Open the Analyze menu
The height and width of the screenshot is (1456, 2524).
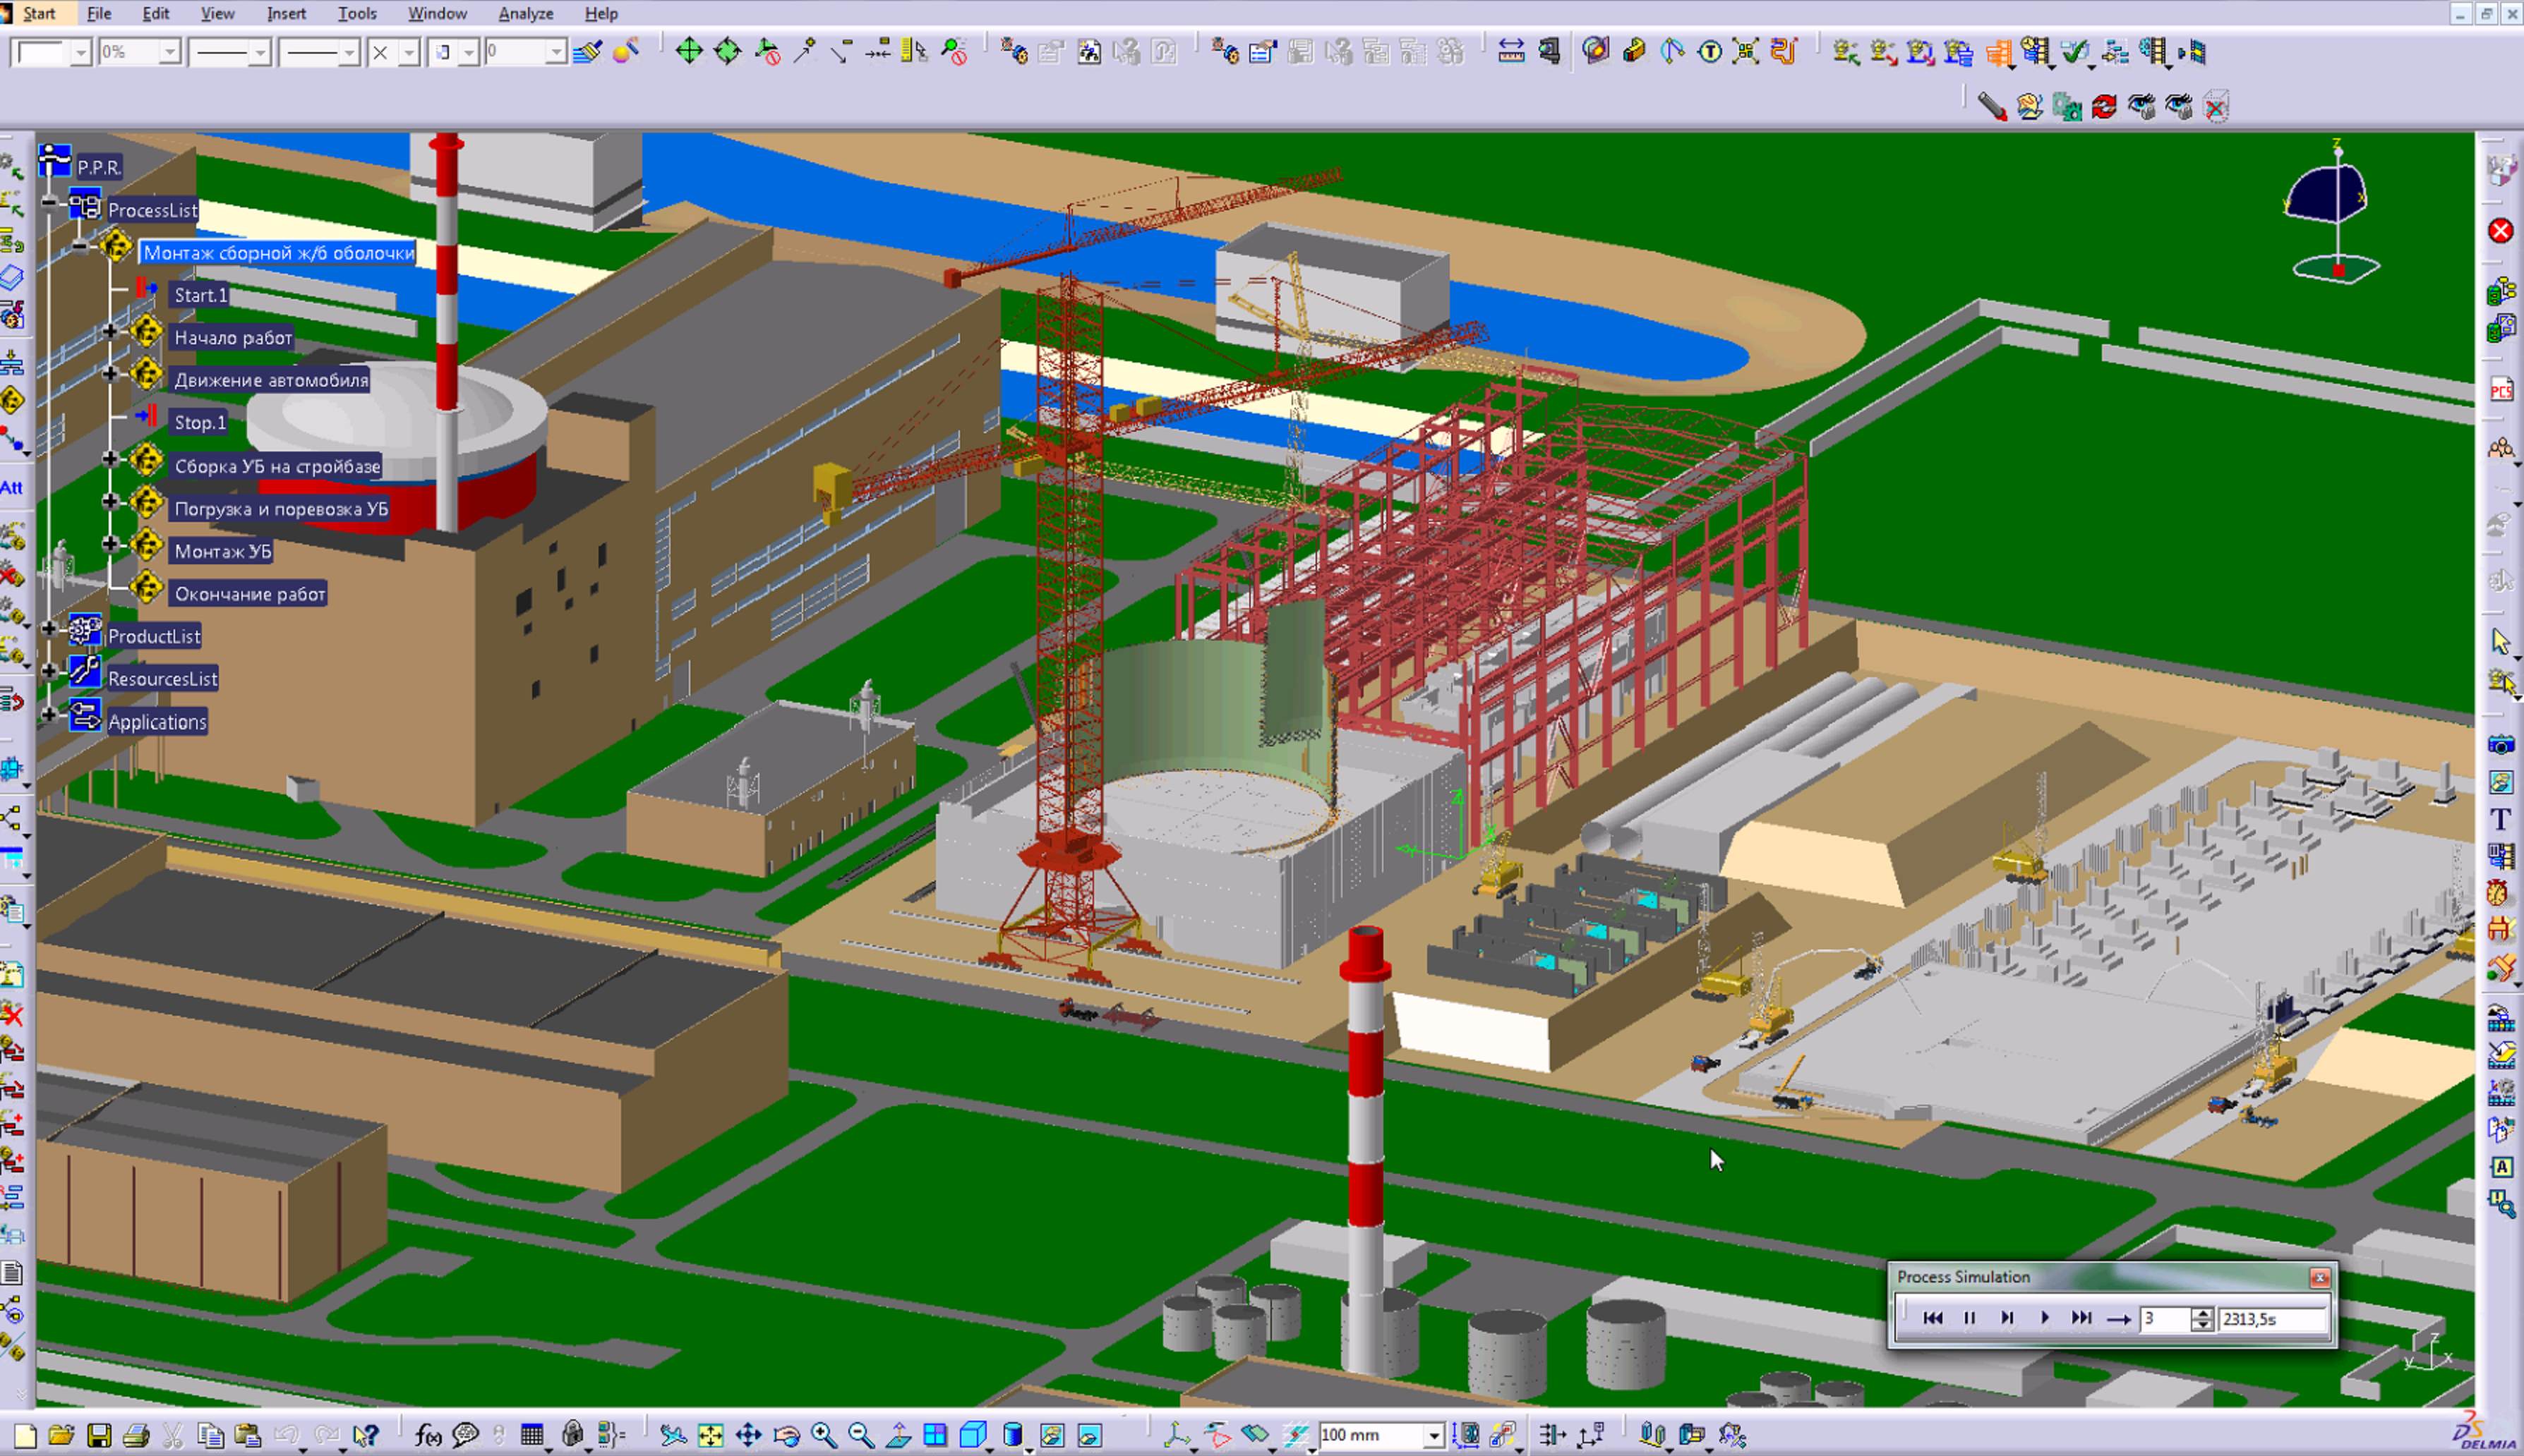(525, 14)
